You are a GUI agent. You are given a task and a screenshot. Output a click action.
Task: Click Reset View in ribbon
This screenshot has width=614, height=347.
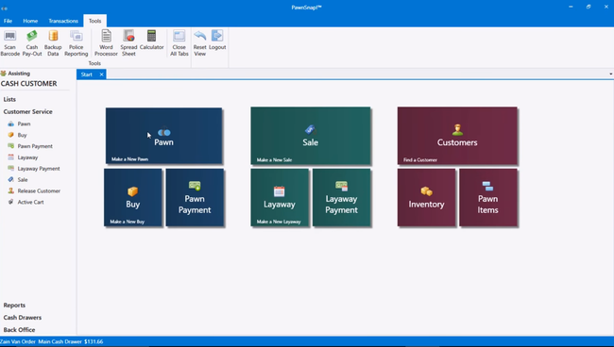[199, 43]
